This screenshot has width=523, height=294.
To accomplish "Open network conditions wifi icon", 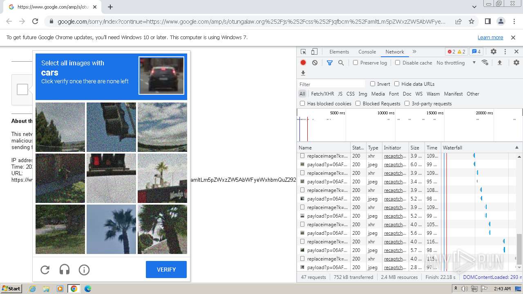I will tap(485, 62).
